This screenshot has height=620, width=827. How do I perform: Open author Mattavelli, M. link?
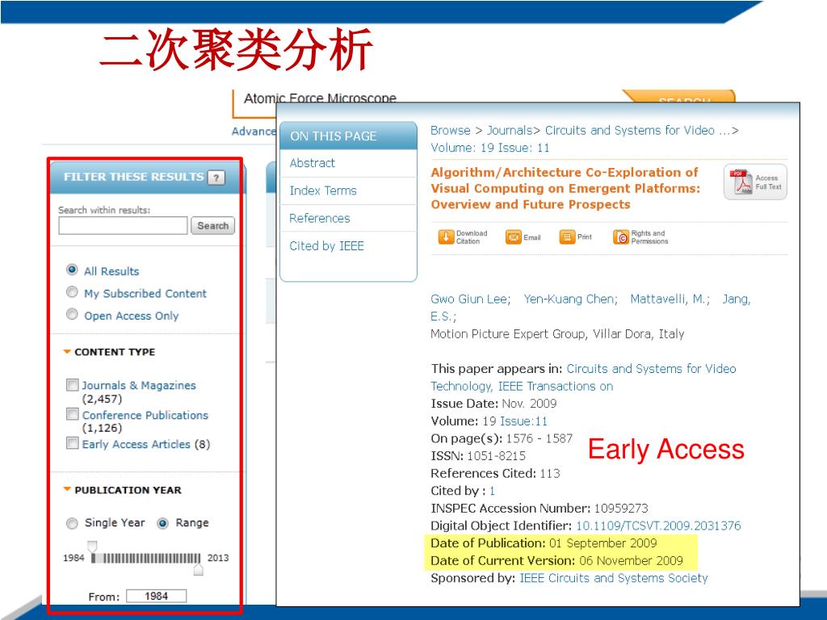(x=670, y=299)
